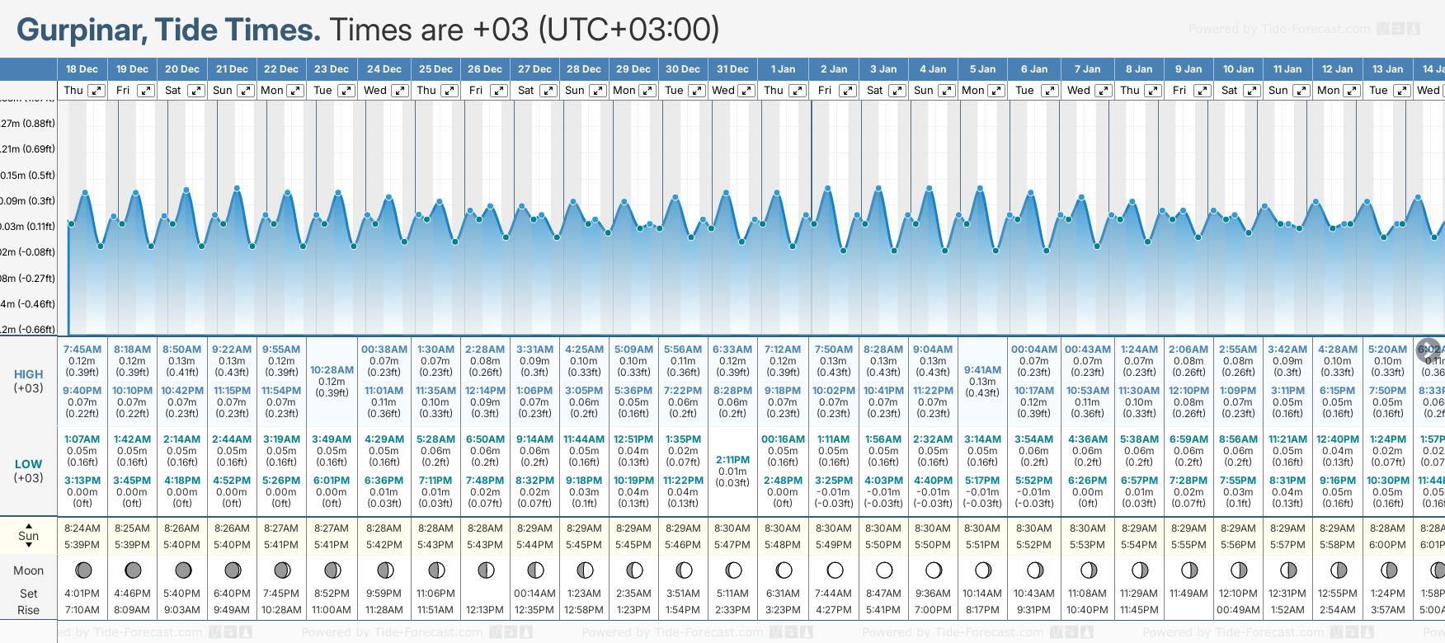The width and height of the screenshot is (1445, 643).
Task: Expand the Tue 23 Dec tide column
Action: tap(346, 91)
